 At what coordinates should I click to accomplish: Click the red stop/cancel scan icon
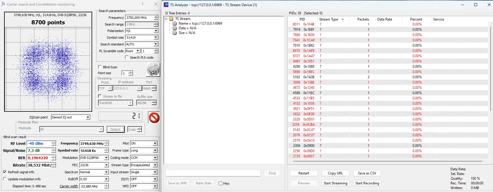pyautogui.click(x=154, y=118)
